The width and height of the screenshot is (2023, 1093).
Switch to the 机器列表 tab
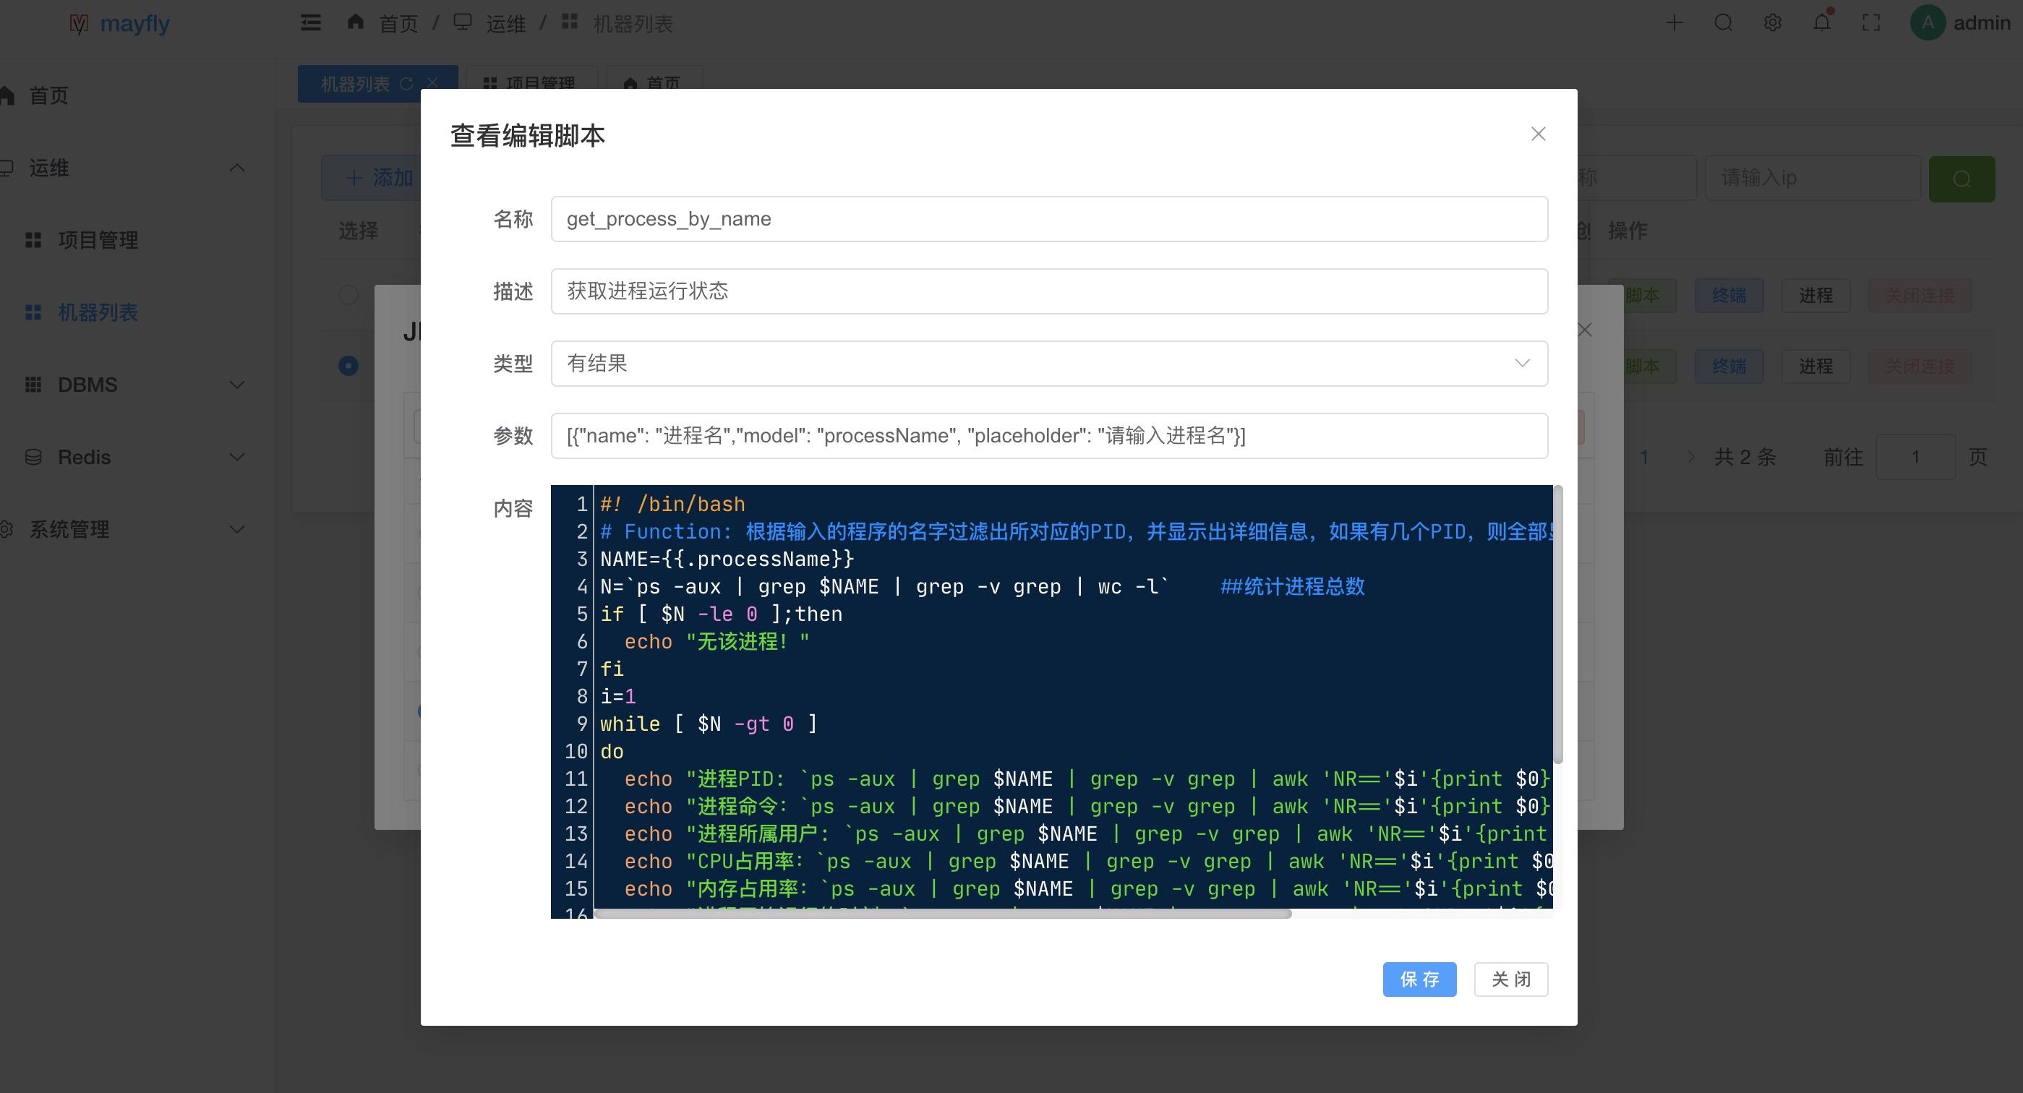355,84
